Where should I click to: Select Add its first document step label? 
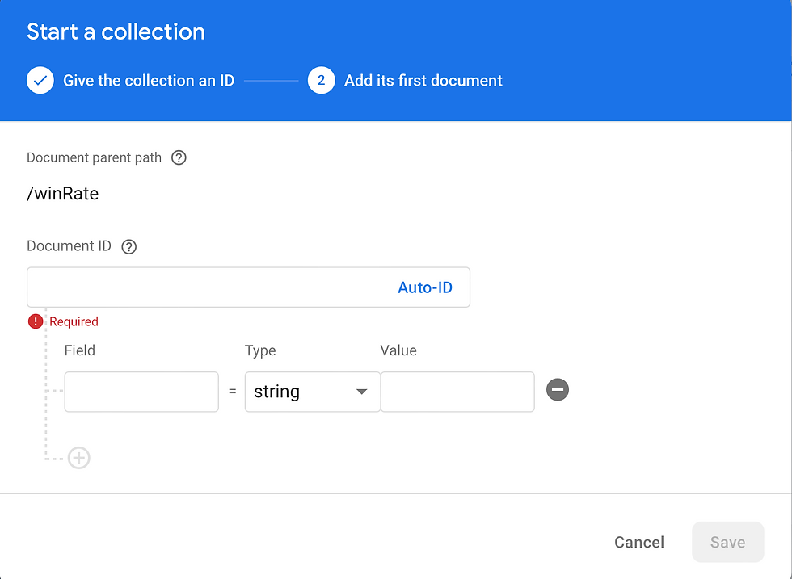click(x=423, y=81)
